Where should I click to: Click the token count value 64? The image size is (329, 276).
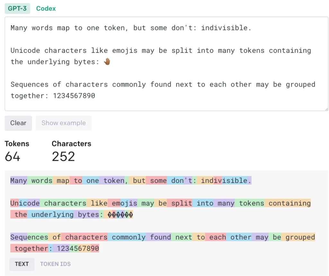click(x=13, y=157)
